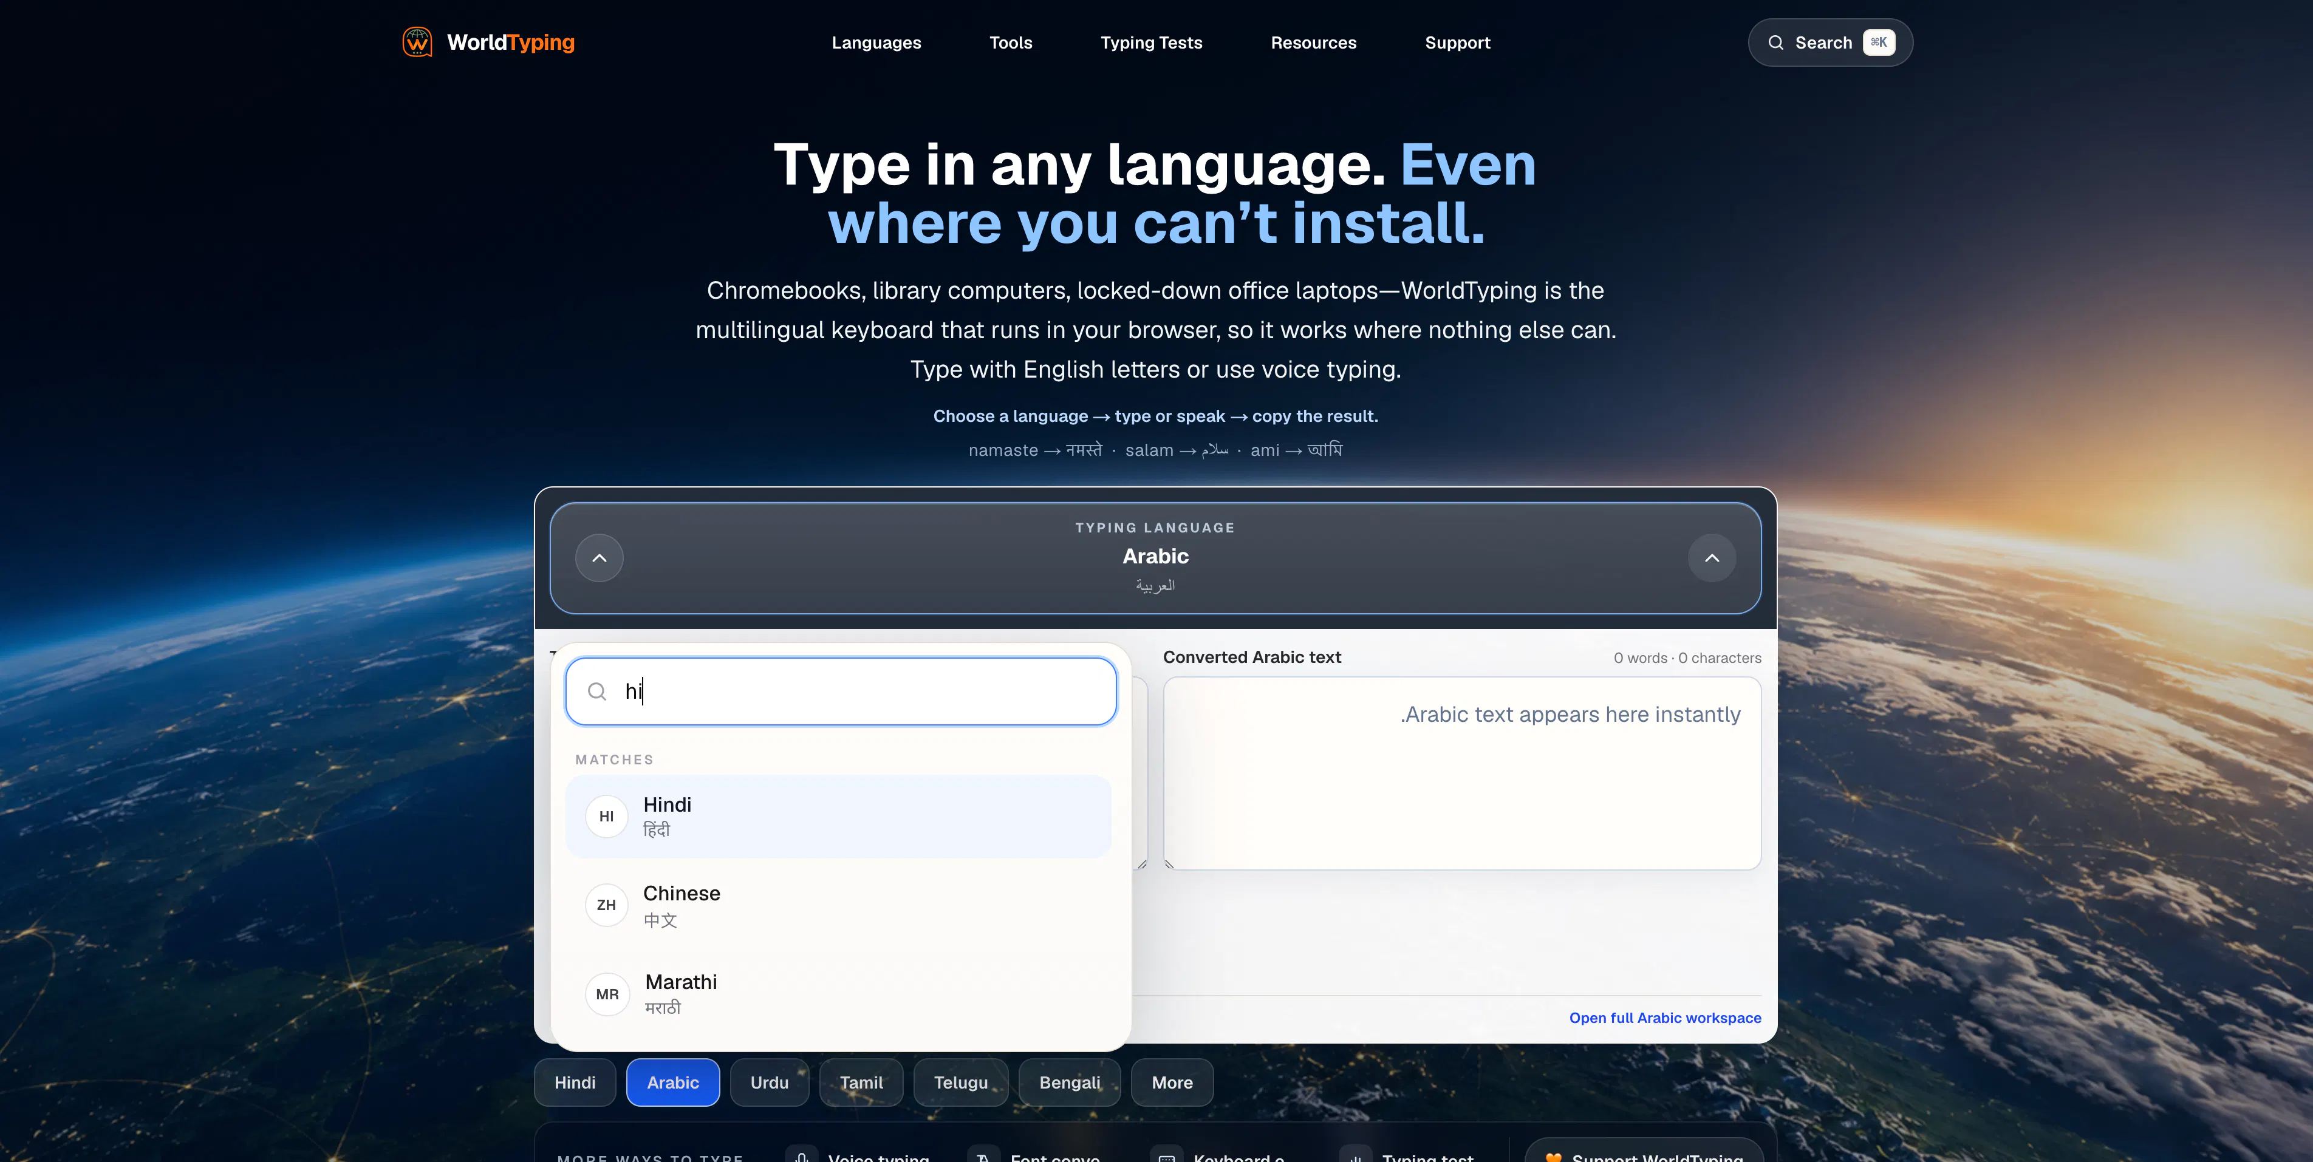Image resolution: width=2313 pixels, height=1162 pixels.
Task: Open the Typing Tests nav menu
Action: point(1151,42)
